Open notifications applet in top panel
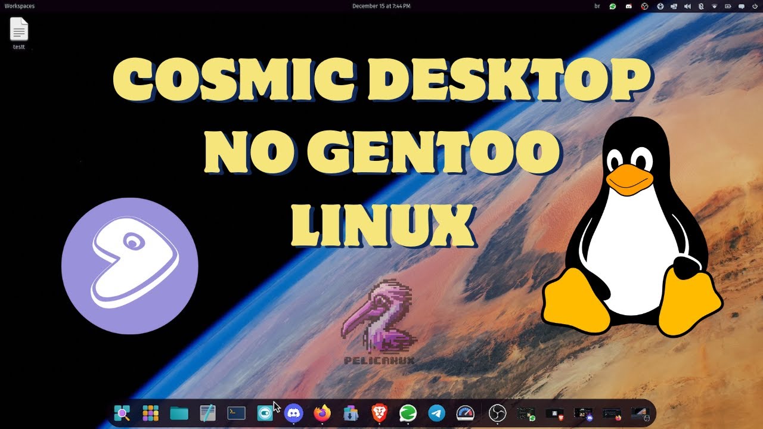This screenshot has height=429, width=763. click(742, 6)
